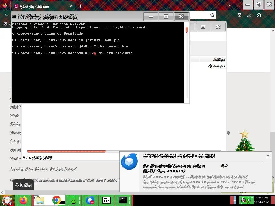Bookmark this page with the star icon
This screenshot has width=275, height=206.
(x=212, y=15)
